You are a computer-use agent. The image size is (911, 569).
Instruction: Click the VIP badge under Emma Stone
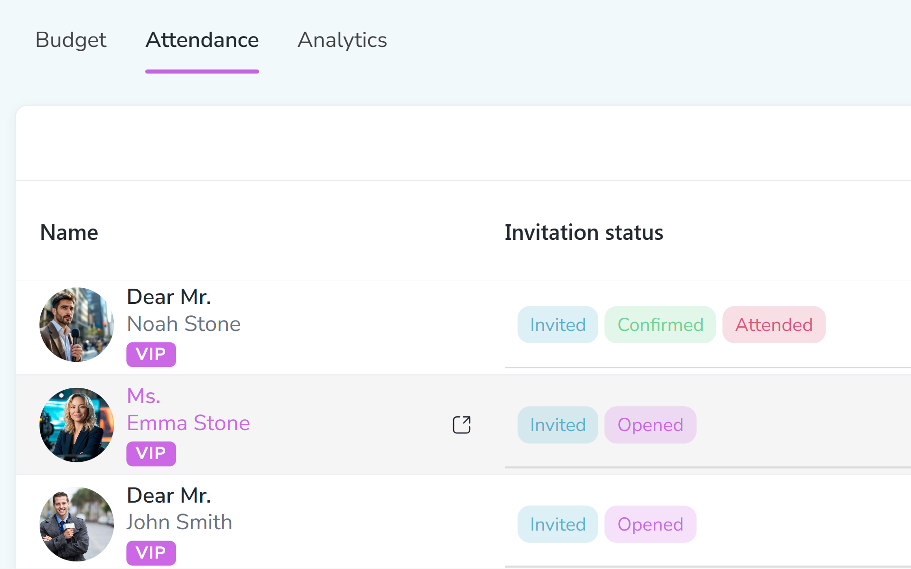click(x=151, y=454)
